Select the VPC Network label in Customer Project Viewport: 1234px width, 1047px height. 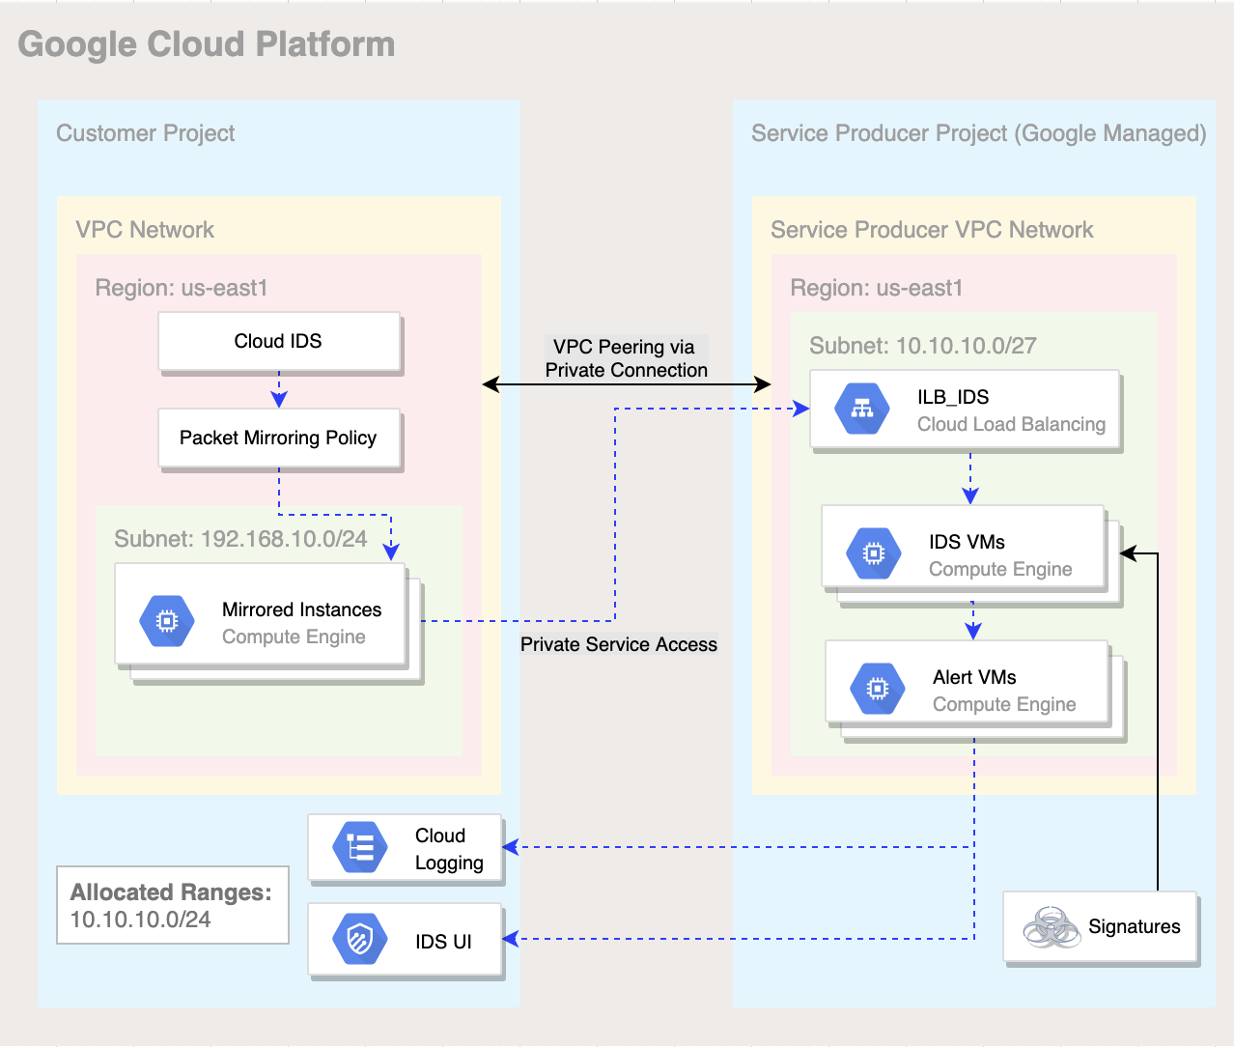click(x=145, y=230)
